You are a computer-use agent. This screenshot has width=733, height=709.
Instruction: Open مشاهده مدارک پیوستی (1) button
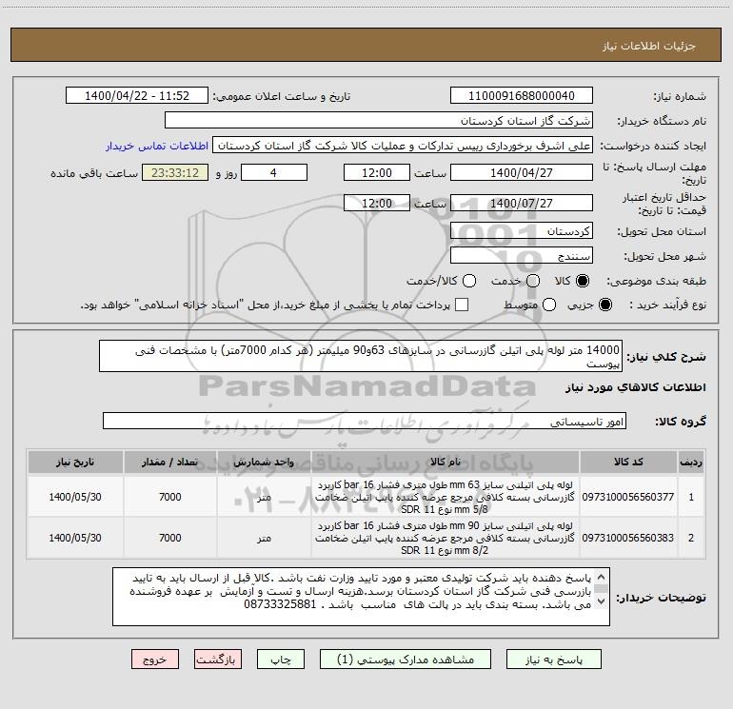(x=406, y=660)
